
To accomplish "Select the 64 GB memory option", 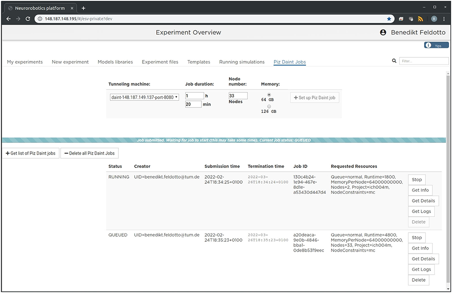I will tap(269, 95).
